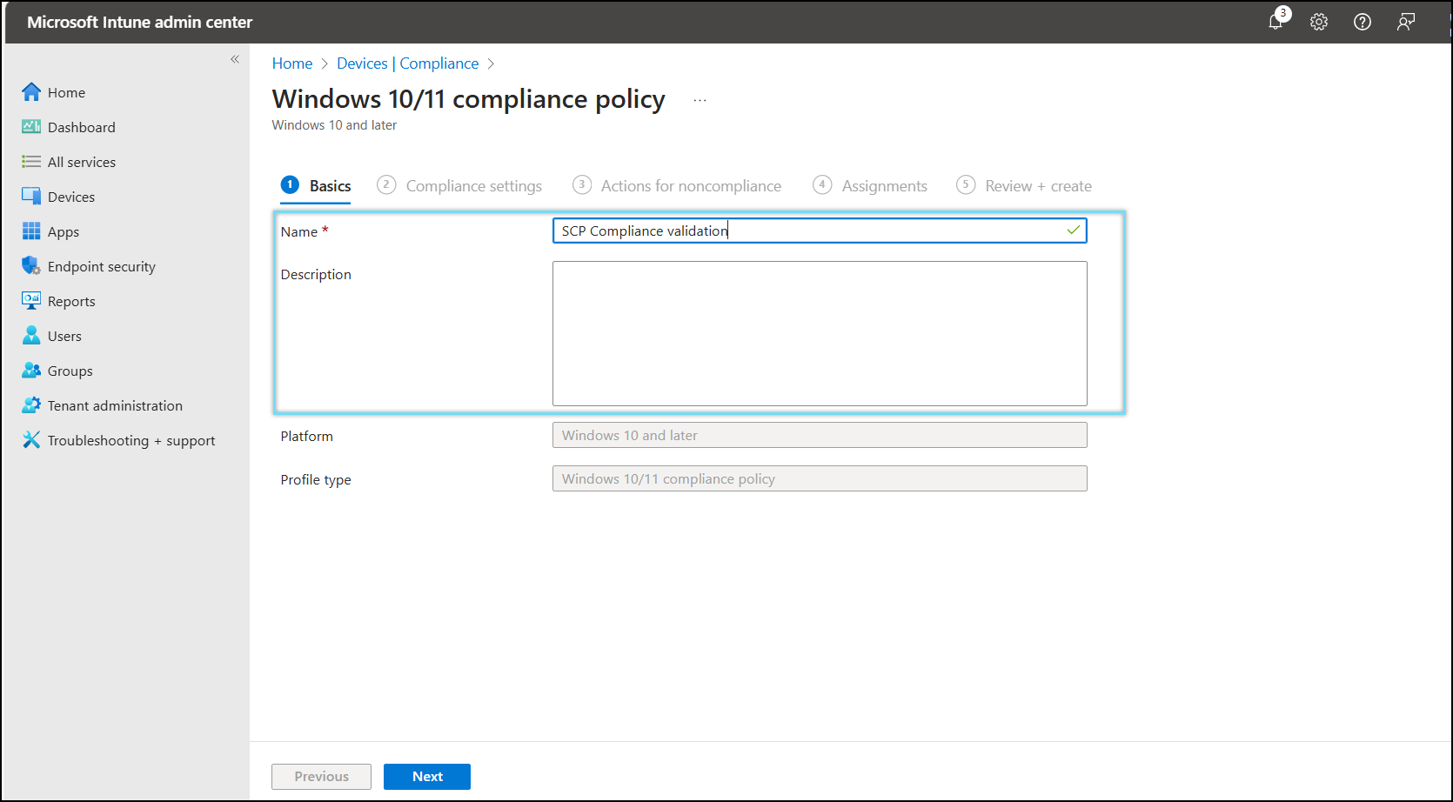Image resolution: width=1453 pixels, height=802 pixels.
Task: Open Users in the sidebar
Action: click(64, 336)
